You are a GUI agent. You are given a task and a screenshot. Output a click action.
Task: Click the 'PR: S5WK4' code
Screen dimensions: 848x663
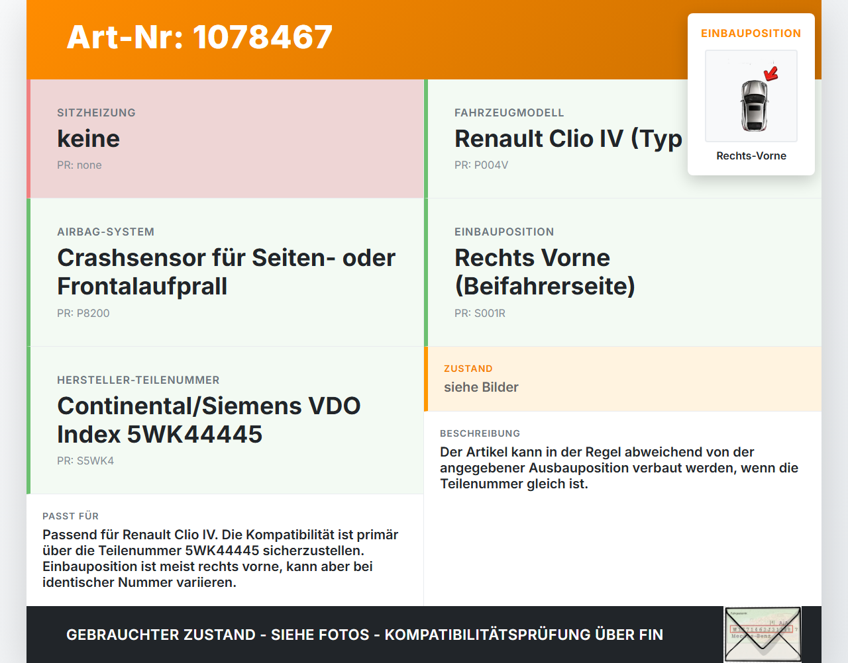click(85, 461)
